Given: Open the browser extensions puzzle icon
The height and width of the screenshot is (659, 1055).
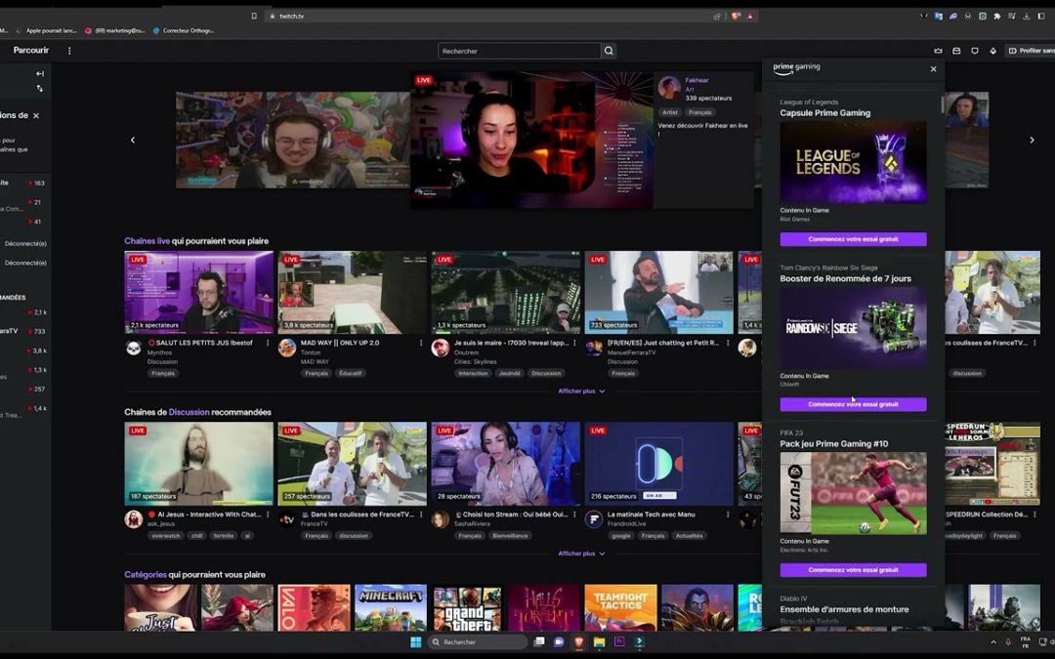Looking at the screenshot, I should coord(997,17).
